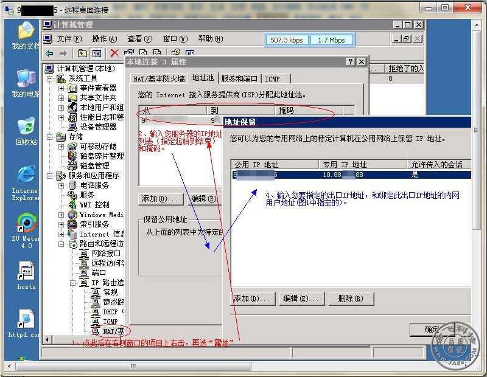
Task: Select the NAT/基本防火墙 tree node
Action: pos(113,331)
